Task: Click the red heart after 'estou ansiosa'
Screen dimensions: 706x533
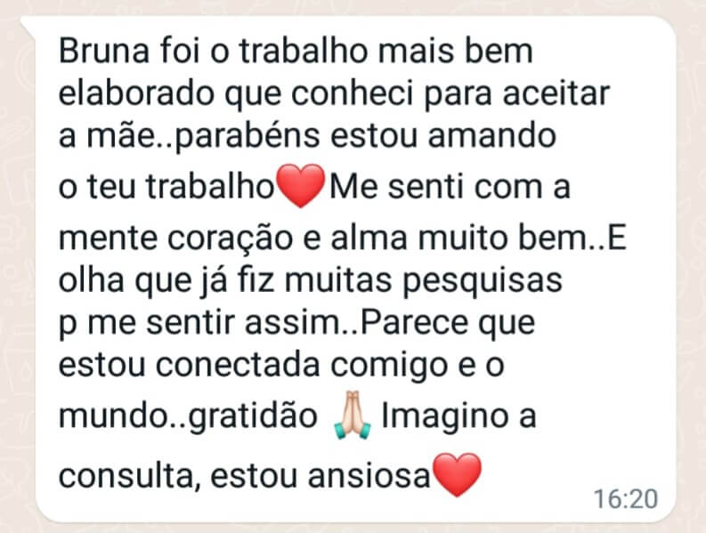Action: pos(457,474)
